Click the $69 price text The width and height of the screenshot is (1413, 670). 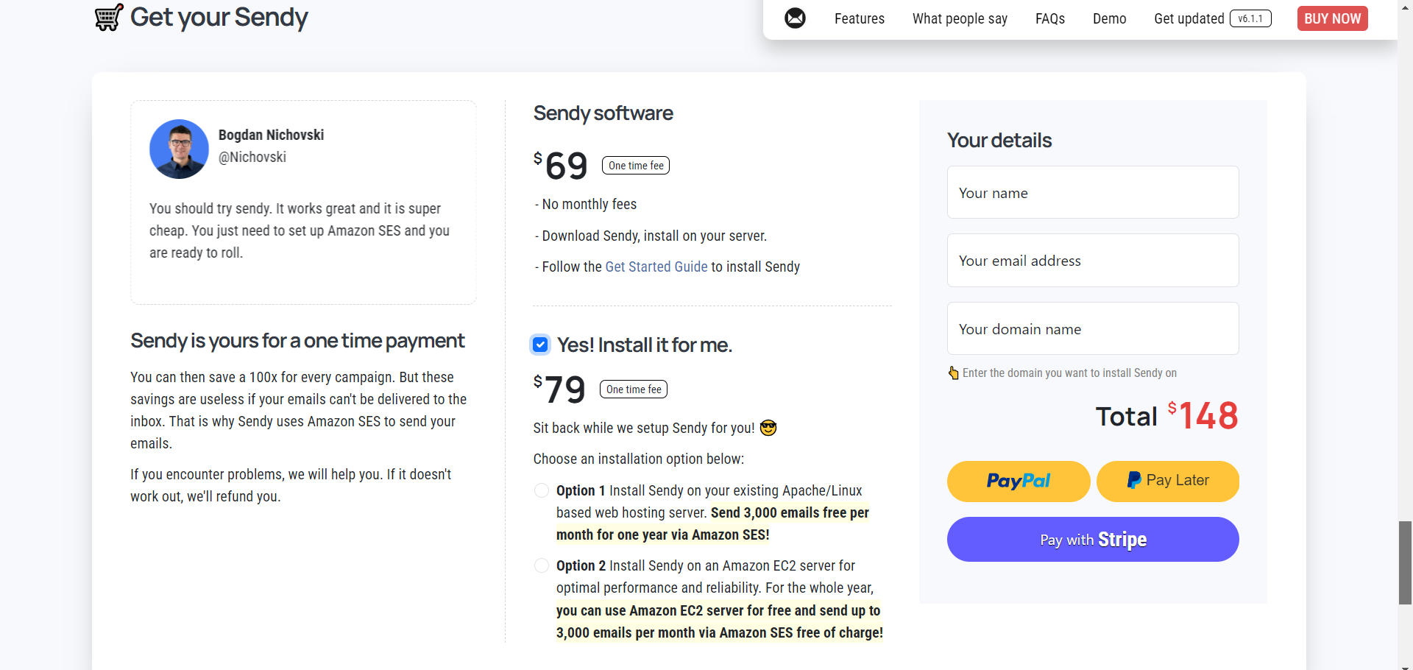(560, 166)
